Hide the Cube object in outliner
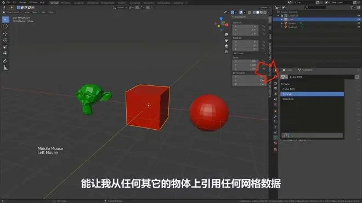 click(359, 19)
